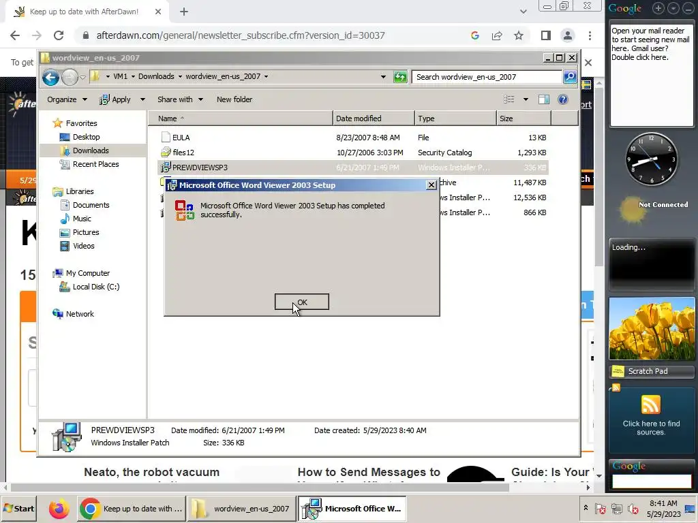
Task: Add gadget with Google sidebar plus icon
Action: point(658,8)
